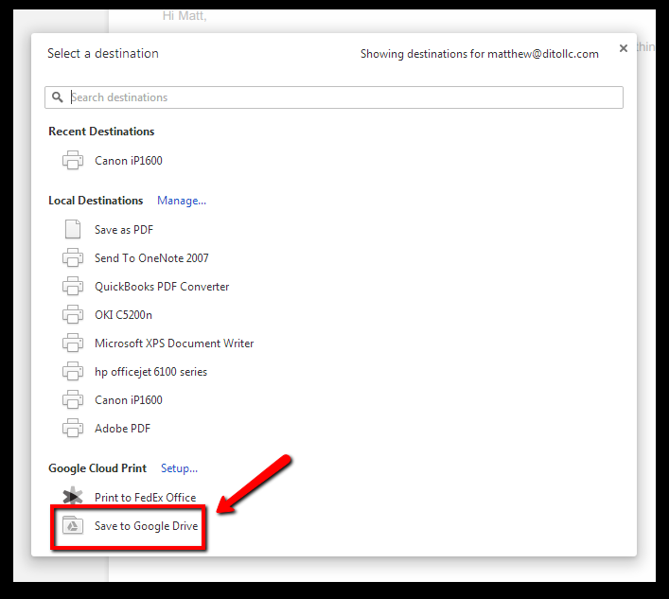669x599 pixels.
Task: Choose the Save as PDF destination
Action: click(x=124, y=229)
